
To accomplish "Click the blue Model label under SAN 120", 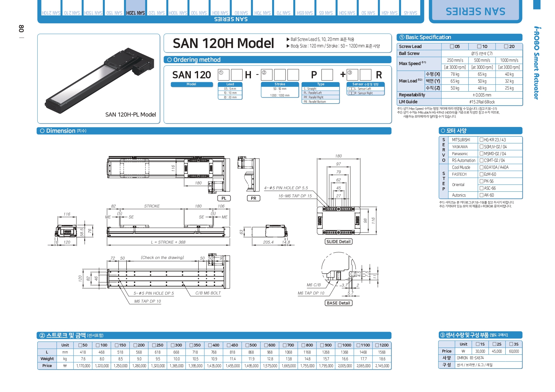I will 192,84.
